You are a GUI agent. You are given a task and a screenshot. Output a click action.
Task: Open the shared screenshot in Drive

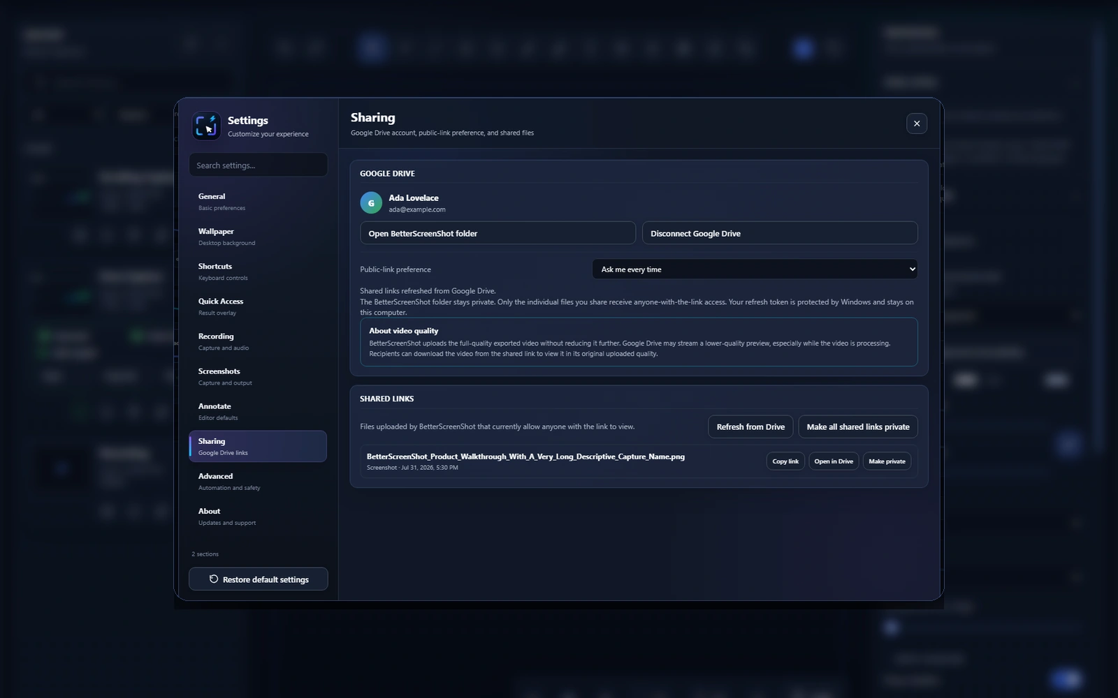coord(834,461)
